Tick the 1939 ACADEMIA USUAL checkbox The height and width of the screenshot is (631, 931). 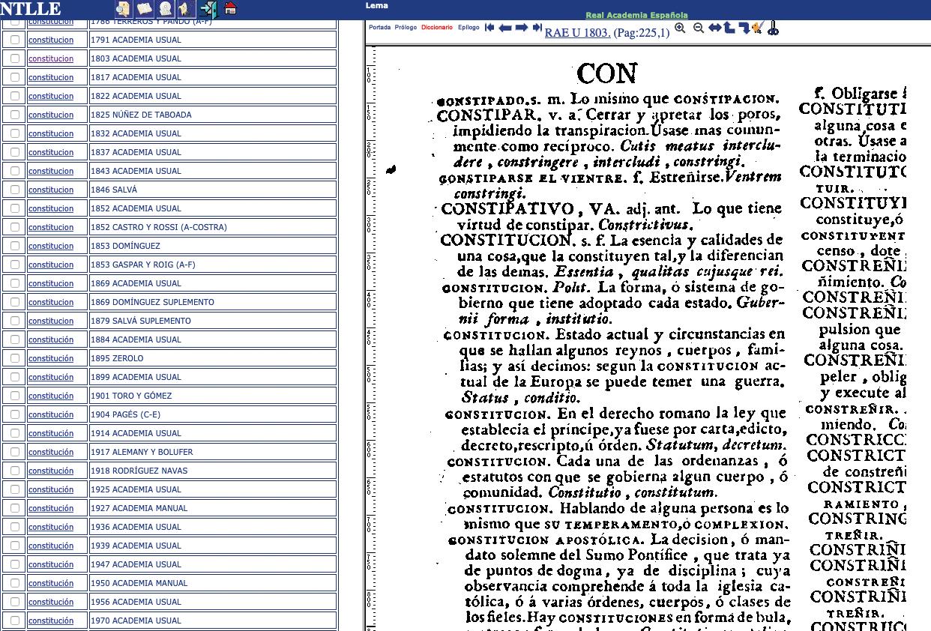(x=14, y=546)
